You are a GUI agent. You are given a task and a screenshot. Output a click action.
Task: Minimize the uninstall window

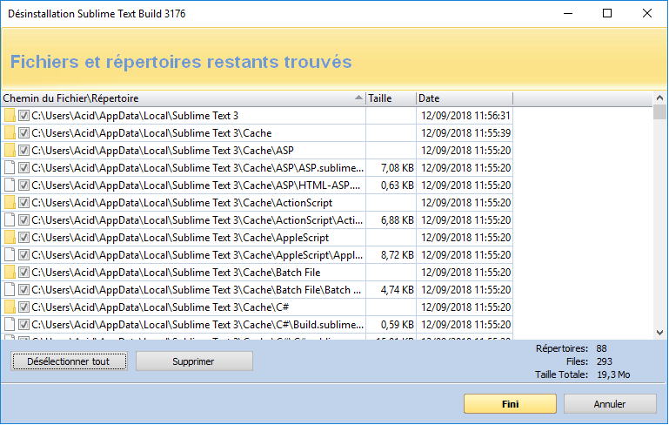tap(568, 13)
